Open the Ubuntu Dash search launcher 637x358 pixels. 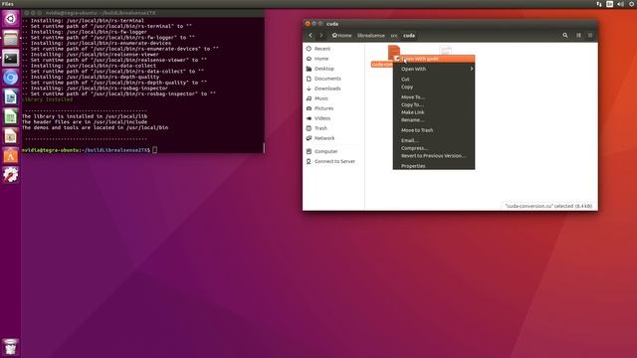pos(11,19)
